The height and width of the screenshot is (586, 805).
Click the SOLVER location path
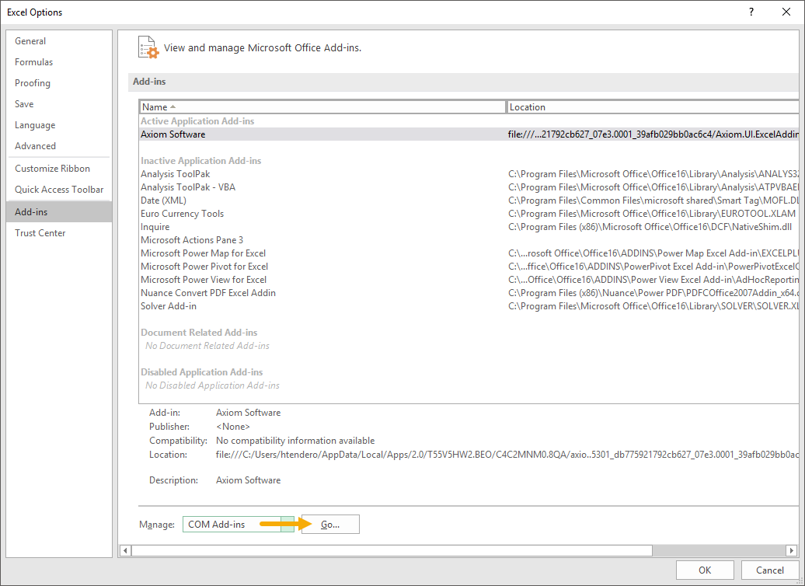coord(653,307)
